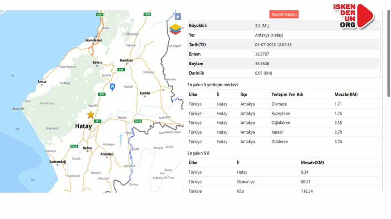Click the map measure tool icon
Viewport: 391px width, 219px height.
point(178,16)
